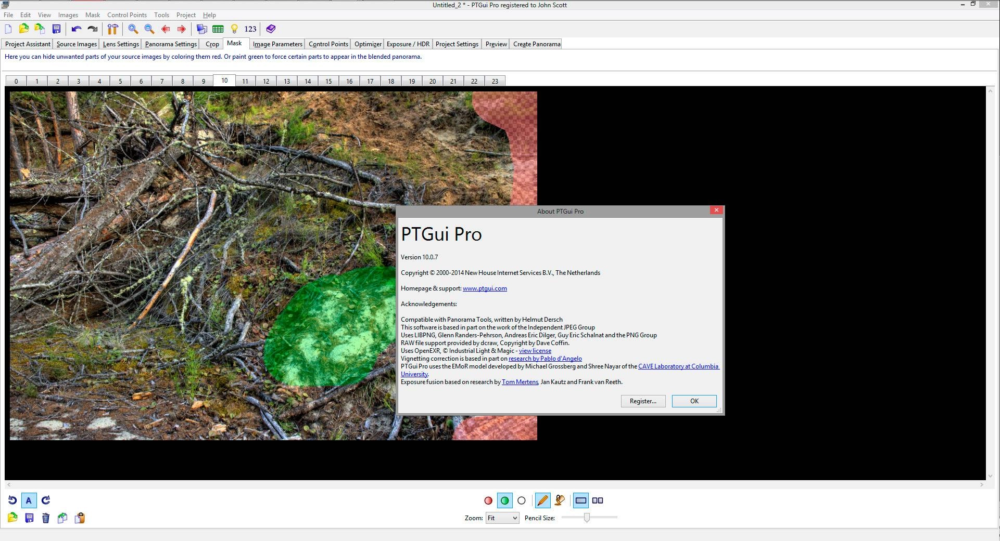Go to previous image with red left arrow
Screen dimensions: 1000x541
pyautogui.click(x=166, y=29)
